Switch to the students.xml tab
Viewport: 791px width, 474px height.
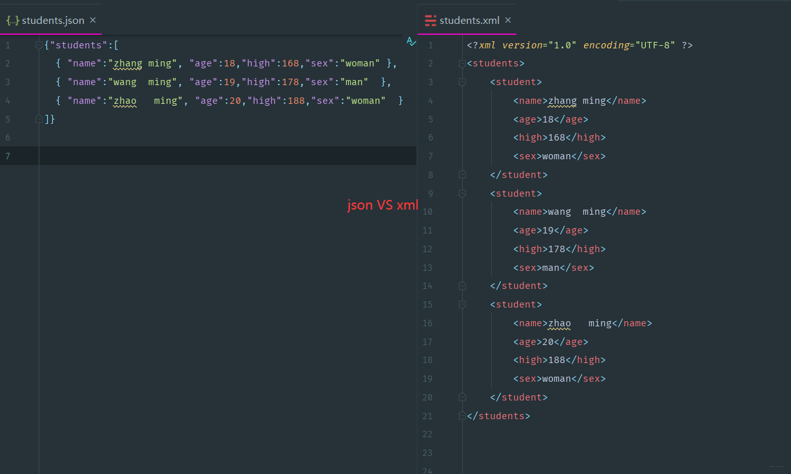tap(467, 20)
